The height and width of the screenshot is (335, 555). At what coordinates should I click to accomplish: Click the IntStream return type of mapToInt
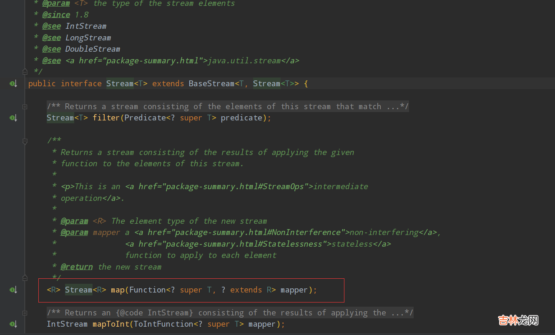67,324
